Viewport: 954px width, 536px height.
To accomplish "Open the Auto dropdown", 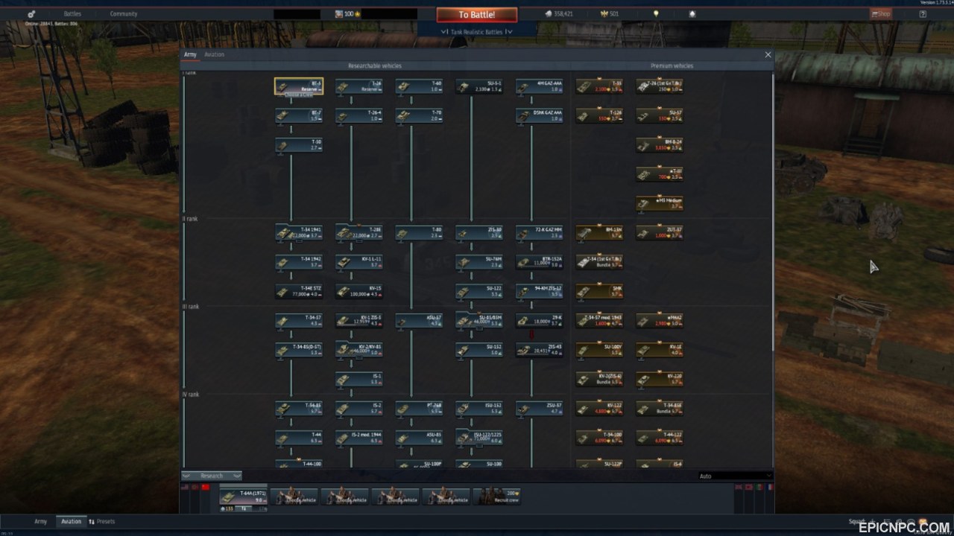I will pyautogui.click(x=734, y=476).
